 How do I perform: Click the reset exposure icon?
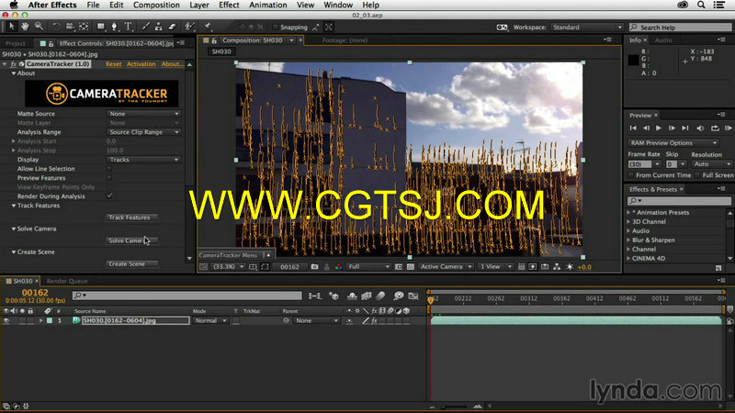coord(570,267)
